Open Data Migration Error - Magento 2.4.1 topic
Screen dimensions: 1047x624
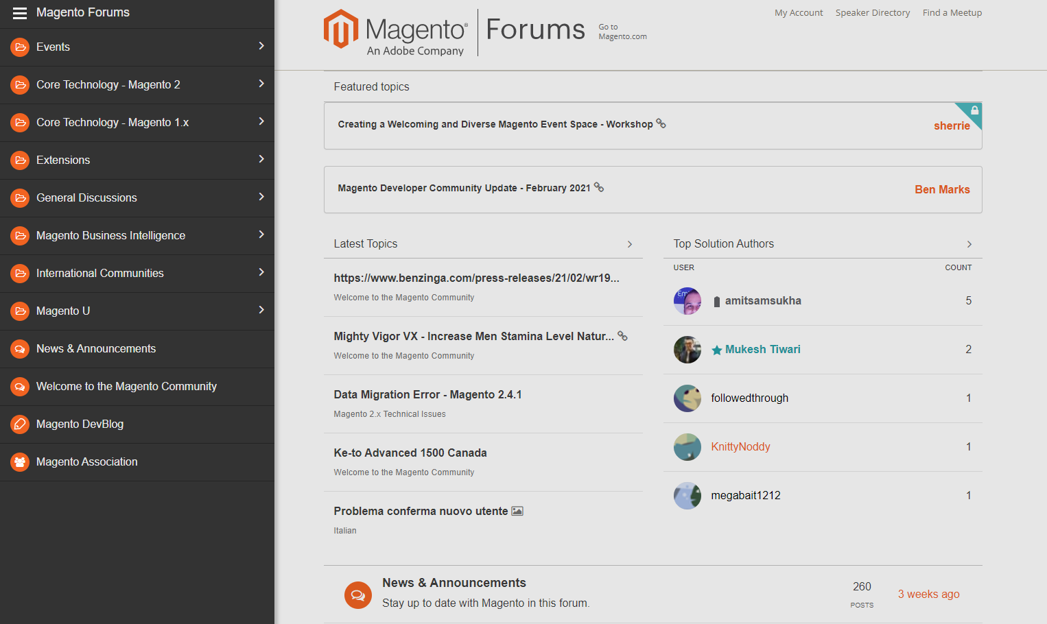(x=427, y=395)
